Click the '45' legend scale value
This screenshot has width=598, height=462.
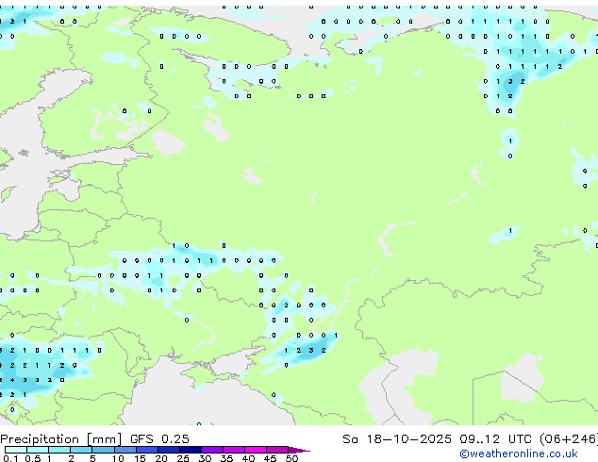[x=271, y=458]
